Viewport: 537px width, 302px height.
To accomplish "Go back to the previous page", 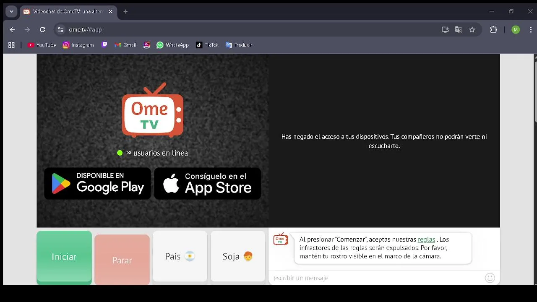I will click(x=12, y=30).
